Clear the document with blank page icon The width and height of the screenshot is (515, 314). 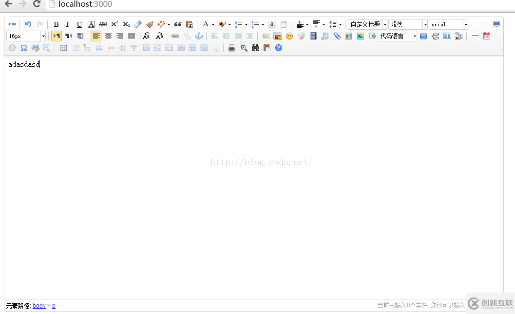point(284,24)
